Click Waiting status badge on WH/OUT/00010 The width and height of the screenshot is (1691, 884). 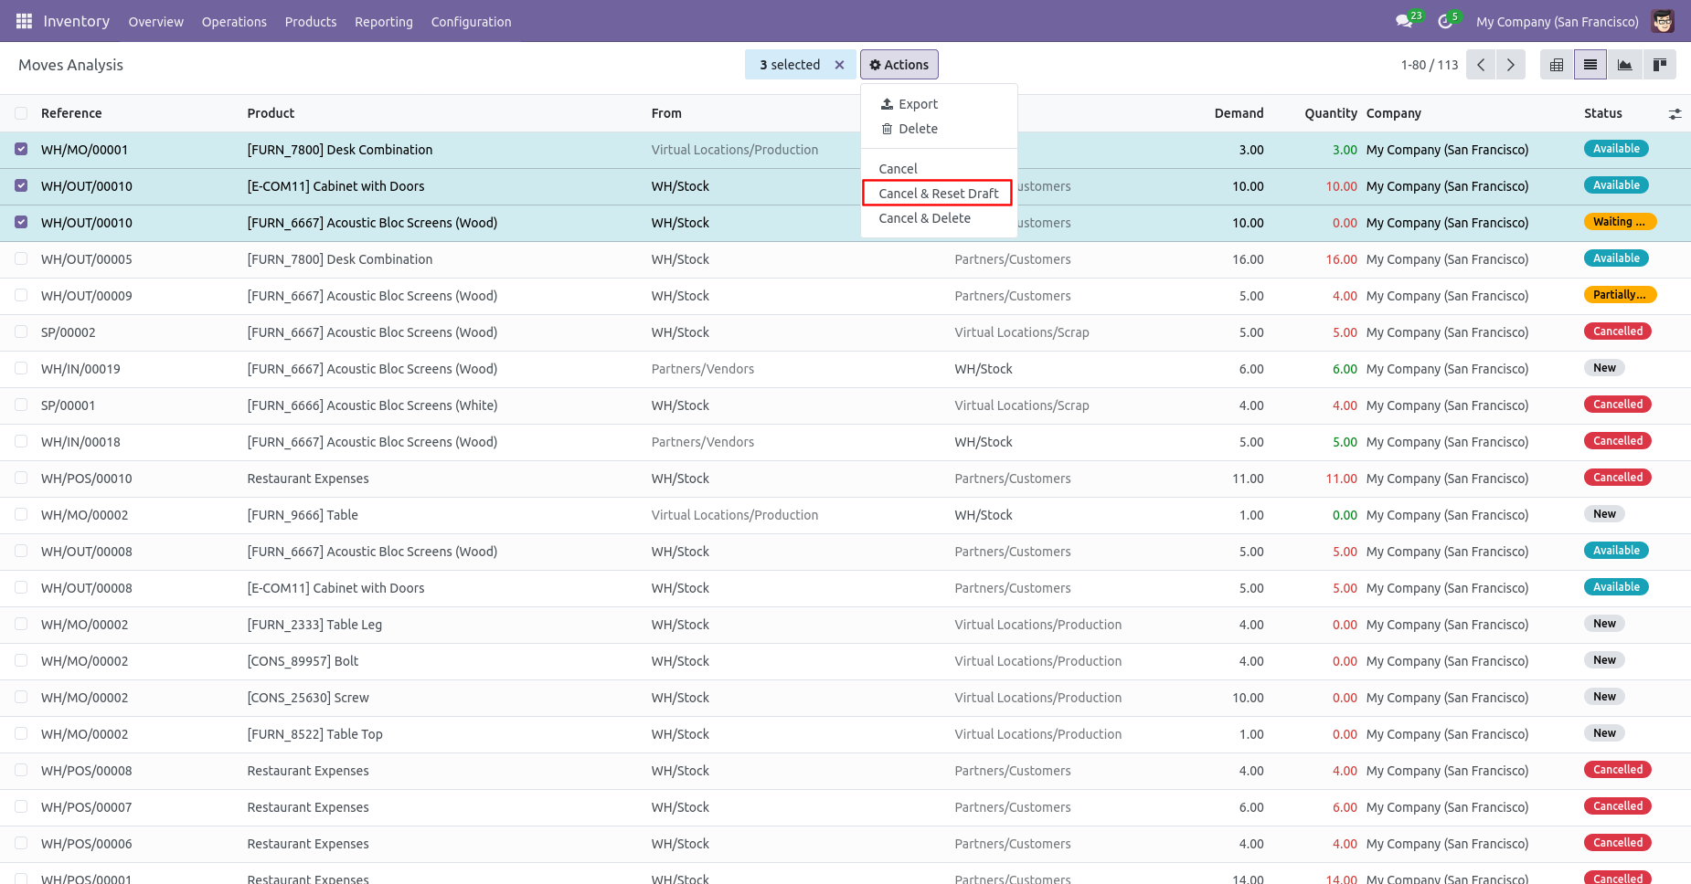coord(1620,222)
